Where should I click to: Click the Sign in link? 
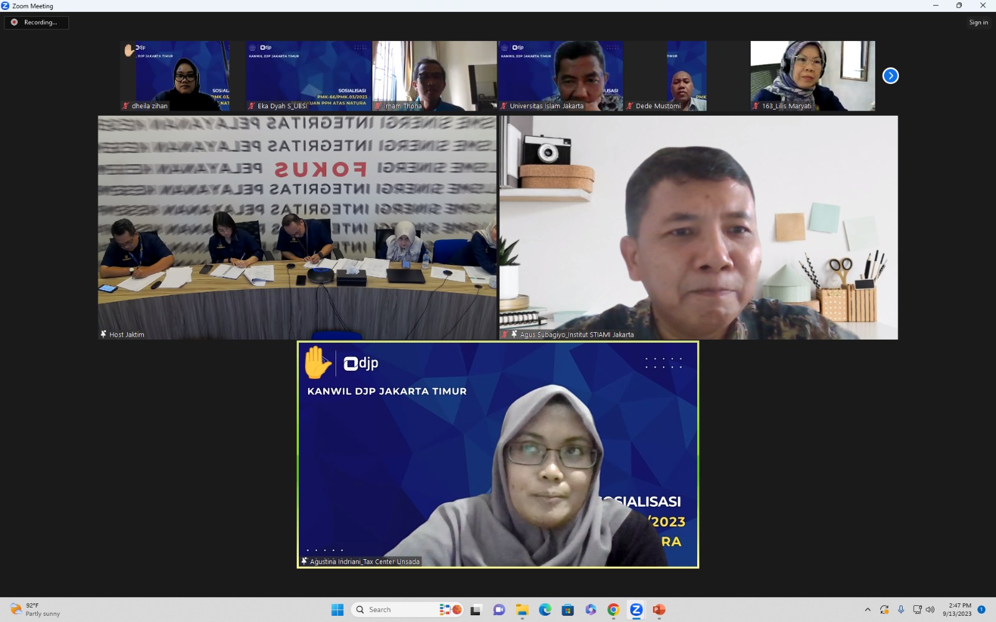[x=978, y=22]
